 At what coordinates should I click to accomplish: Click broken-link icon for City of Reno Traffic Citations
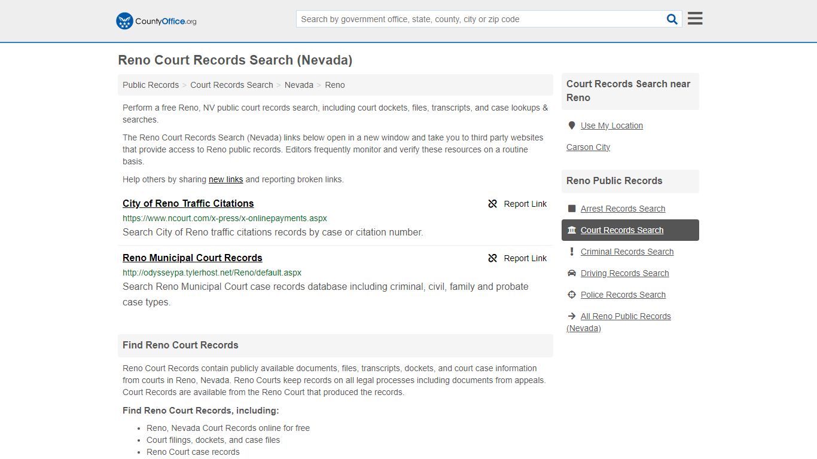pos(493,204)
